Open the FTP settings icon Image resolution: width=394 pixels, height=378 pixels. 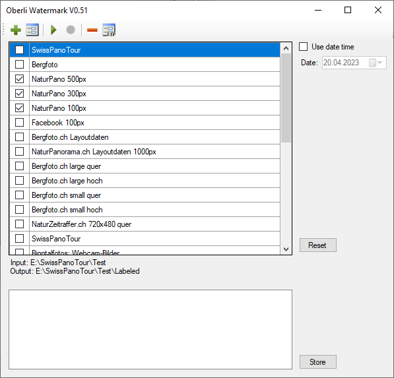109,30
